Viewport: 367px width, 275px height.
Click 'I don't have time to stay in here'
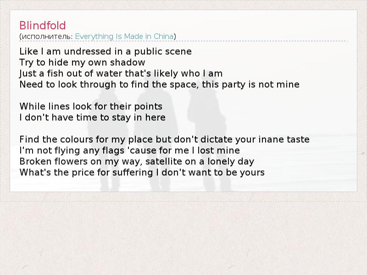[x=92, y=117]
